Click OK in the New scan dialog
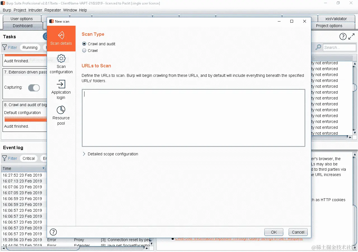 pos(274,232)
